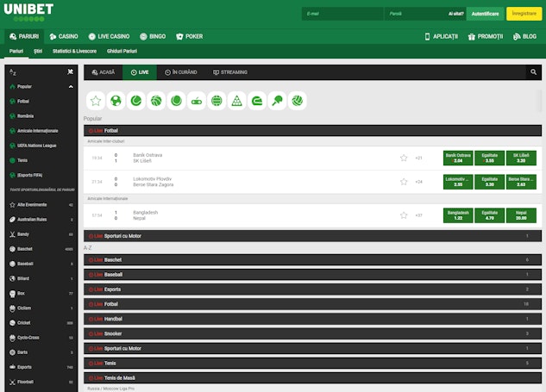The width and height of the screenshot is (546, 392).
Task: Select the esports gamepad filter icon
Action: [197, 101]
